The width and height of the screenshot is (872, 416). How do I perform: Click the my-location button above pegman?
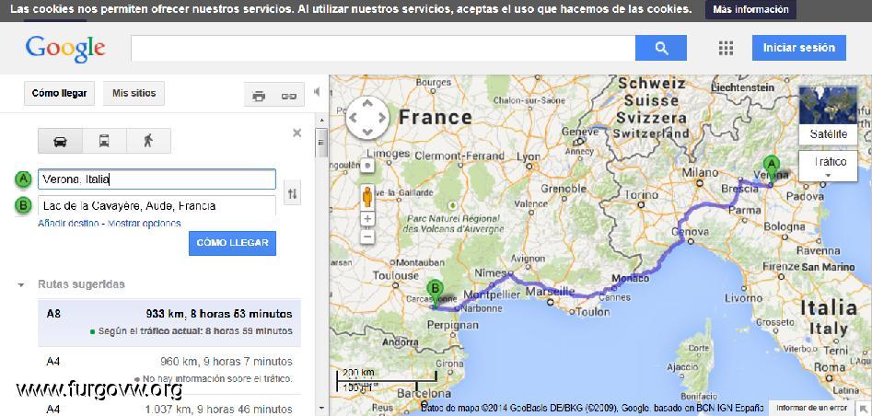click(367, 166)
